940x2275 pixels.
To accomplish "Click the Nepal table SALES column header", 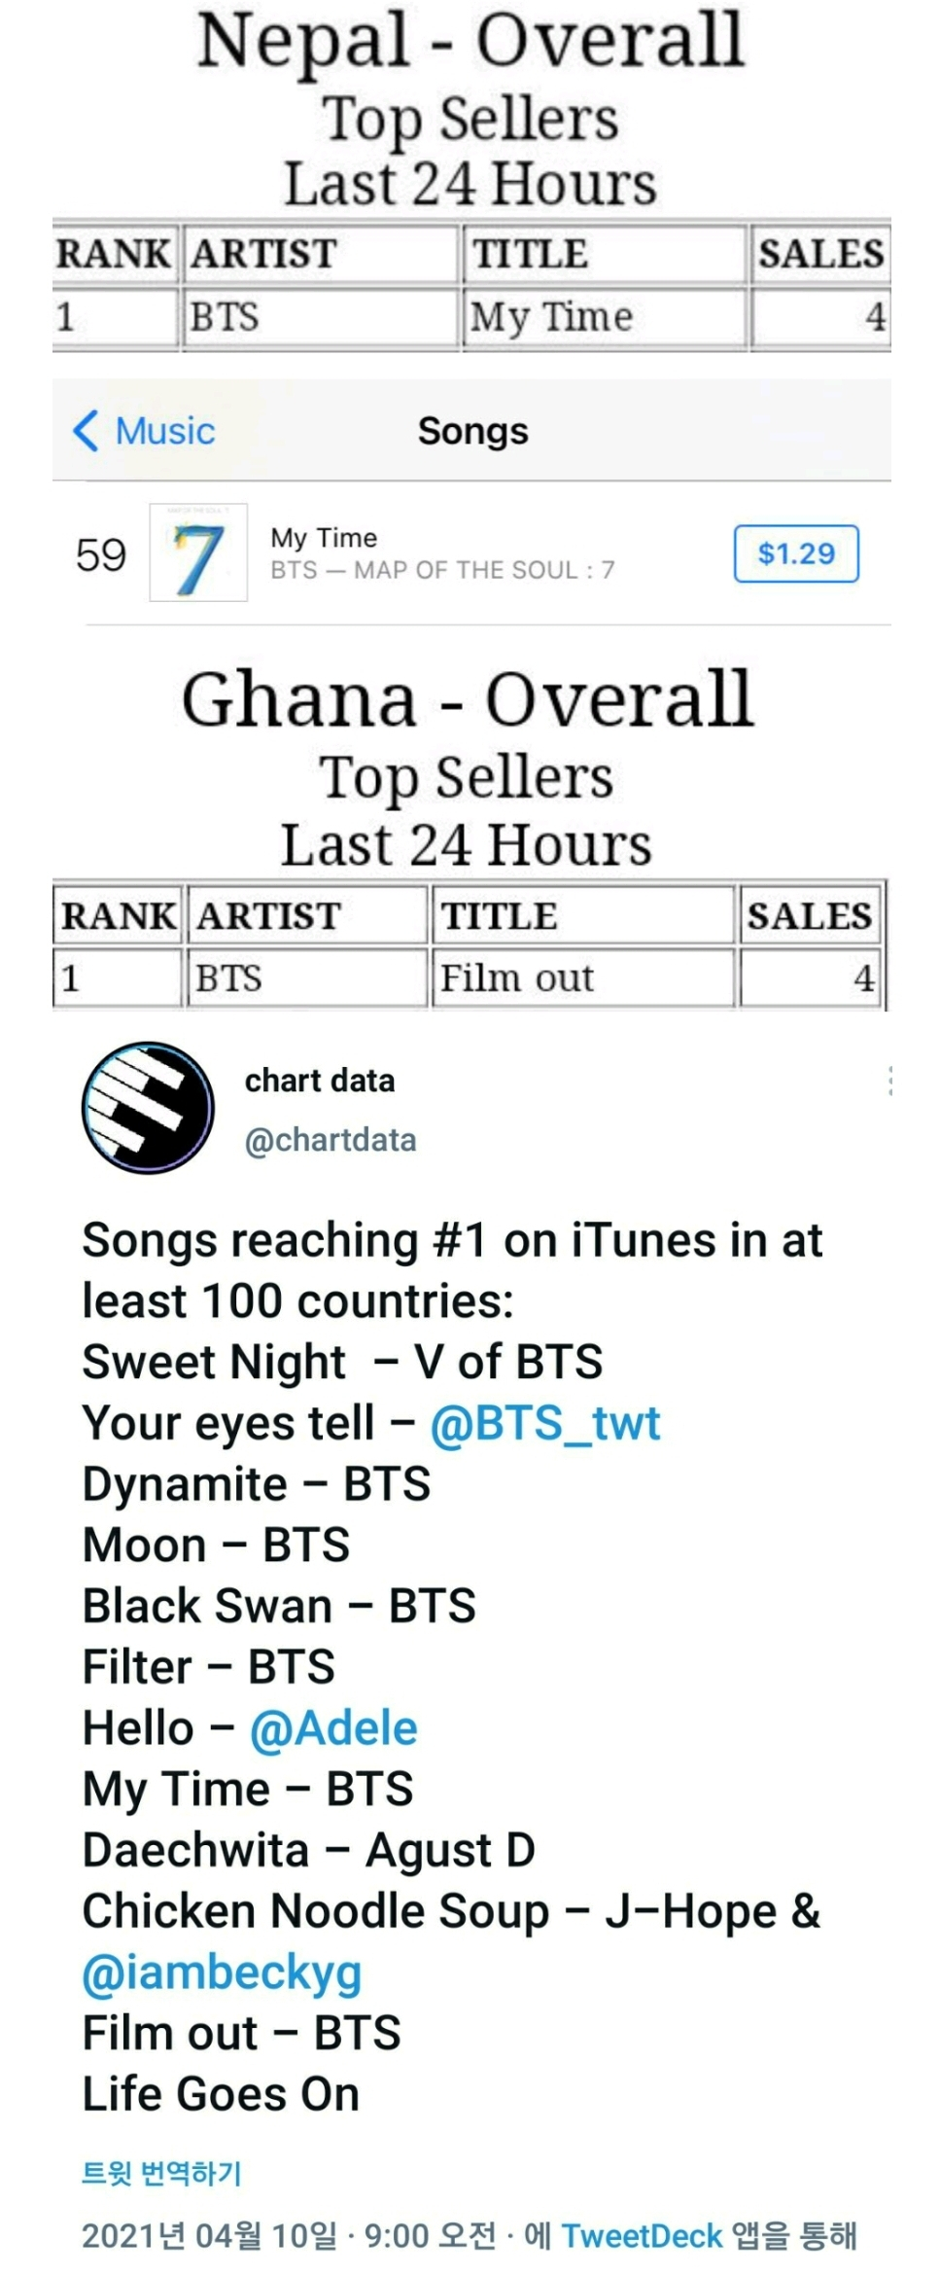I will pyautogui.click(x=820, y=254).
